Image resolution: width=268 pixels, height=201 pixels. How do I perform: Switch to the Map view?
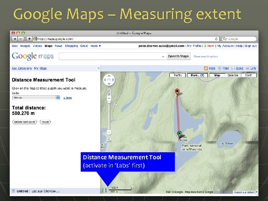[217, 75]
